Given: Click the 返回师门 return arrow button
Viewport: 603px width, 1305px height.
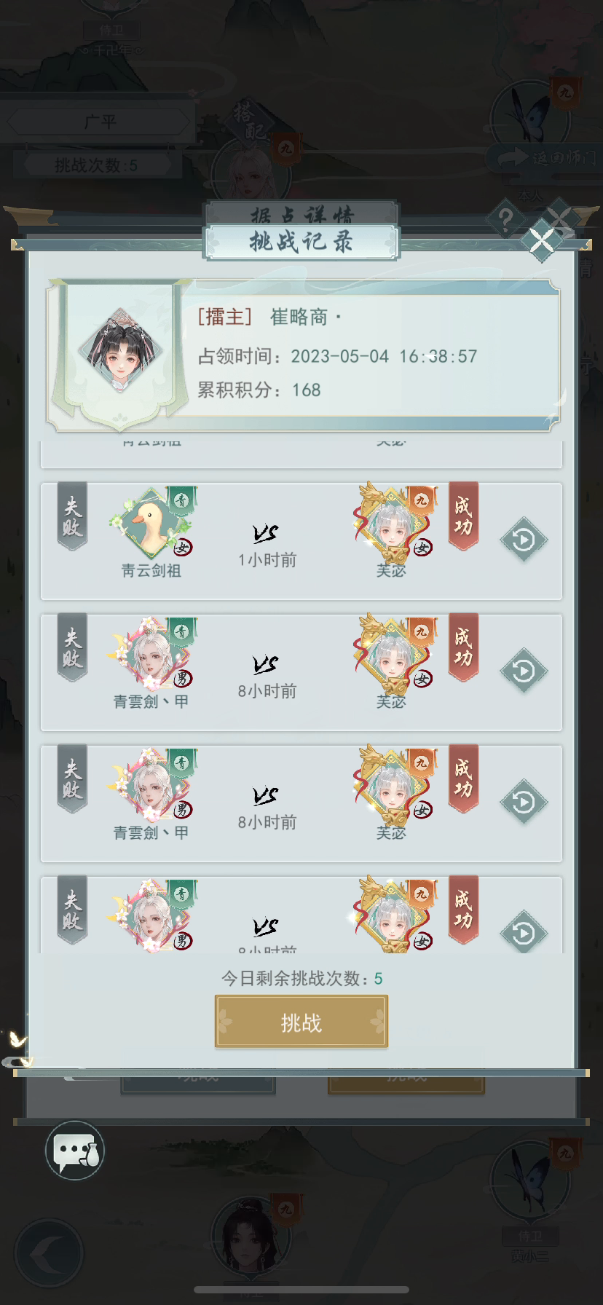Looking at the screenshot, I should pyautogui.click(x=541, y=157).
